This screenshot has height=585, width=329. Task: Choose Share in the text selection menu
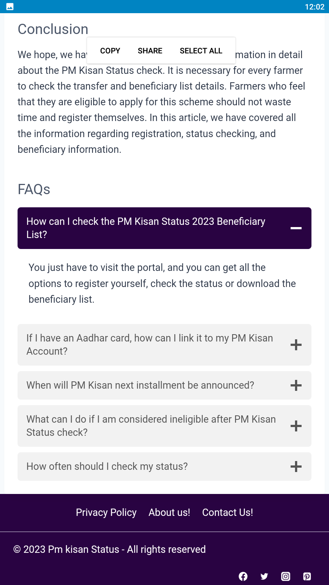tap(150, 51)
